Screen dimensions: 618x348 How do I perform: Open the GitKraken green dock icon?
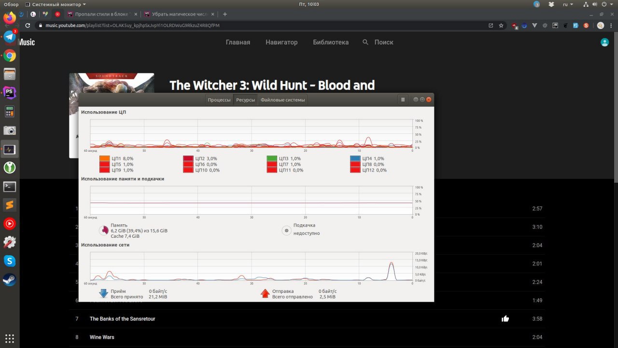(x=10, y=168)
